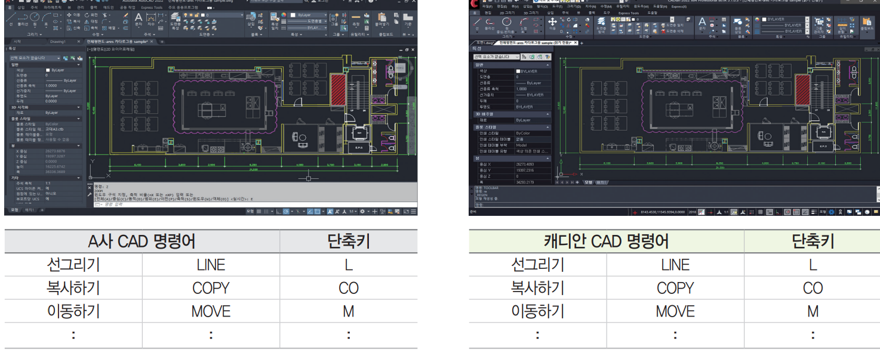
Task: Click the wrench icon beside AutoCAD command line
Action: [90, 194]
